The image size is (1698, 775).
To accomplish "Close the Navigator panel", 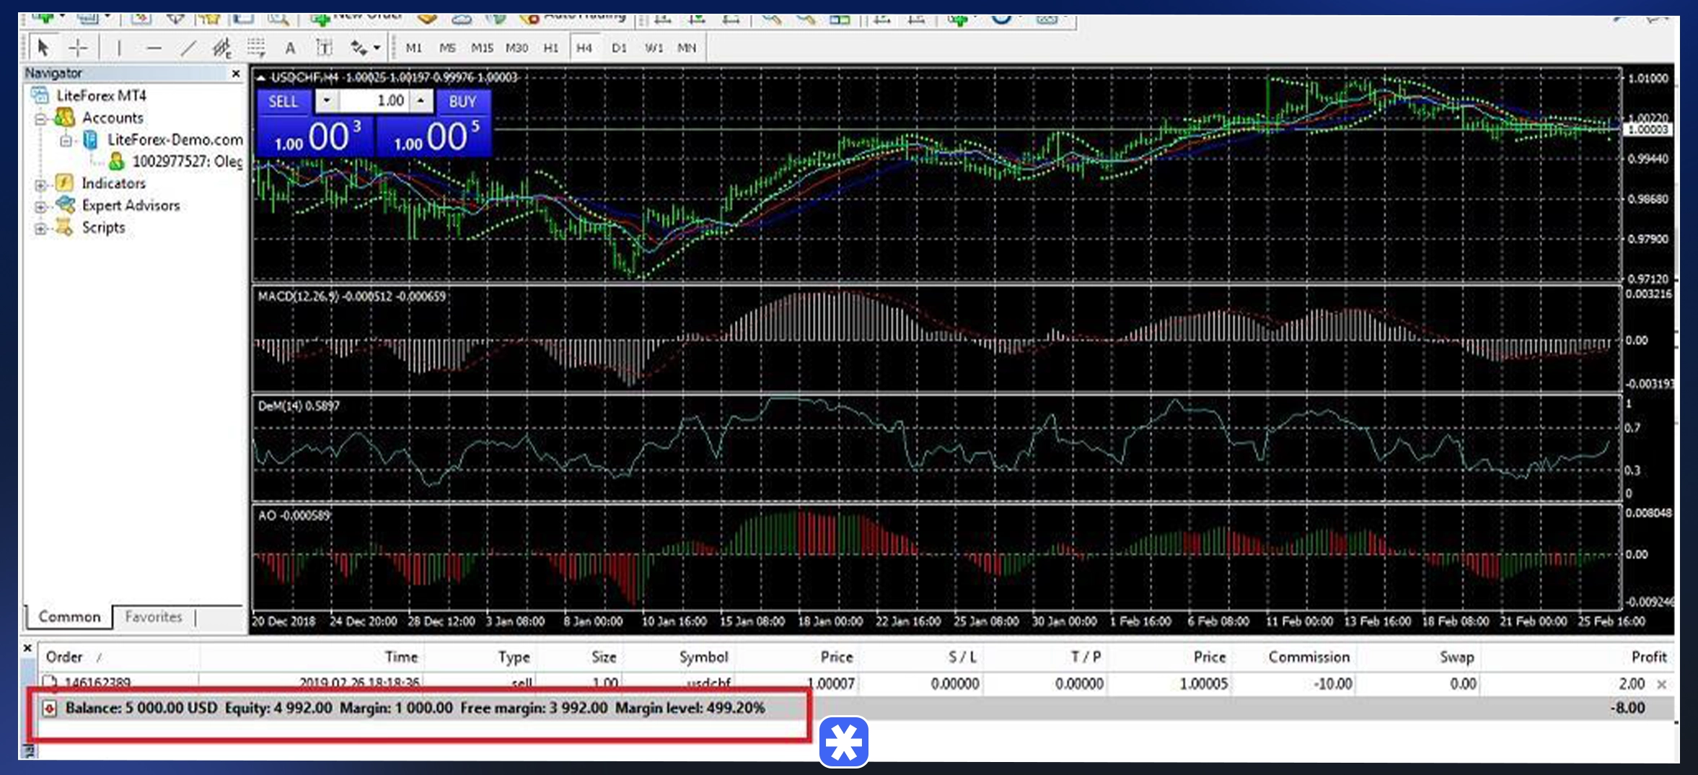I will pyautogui.click(x=236, y=74).
